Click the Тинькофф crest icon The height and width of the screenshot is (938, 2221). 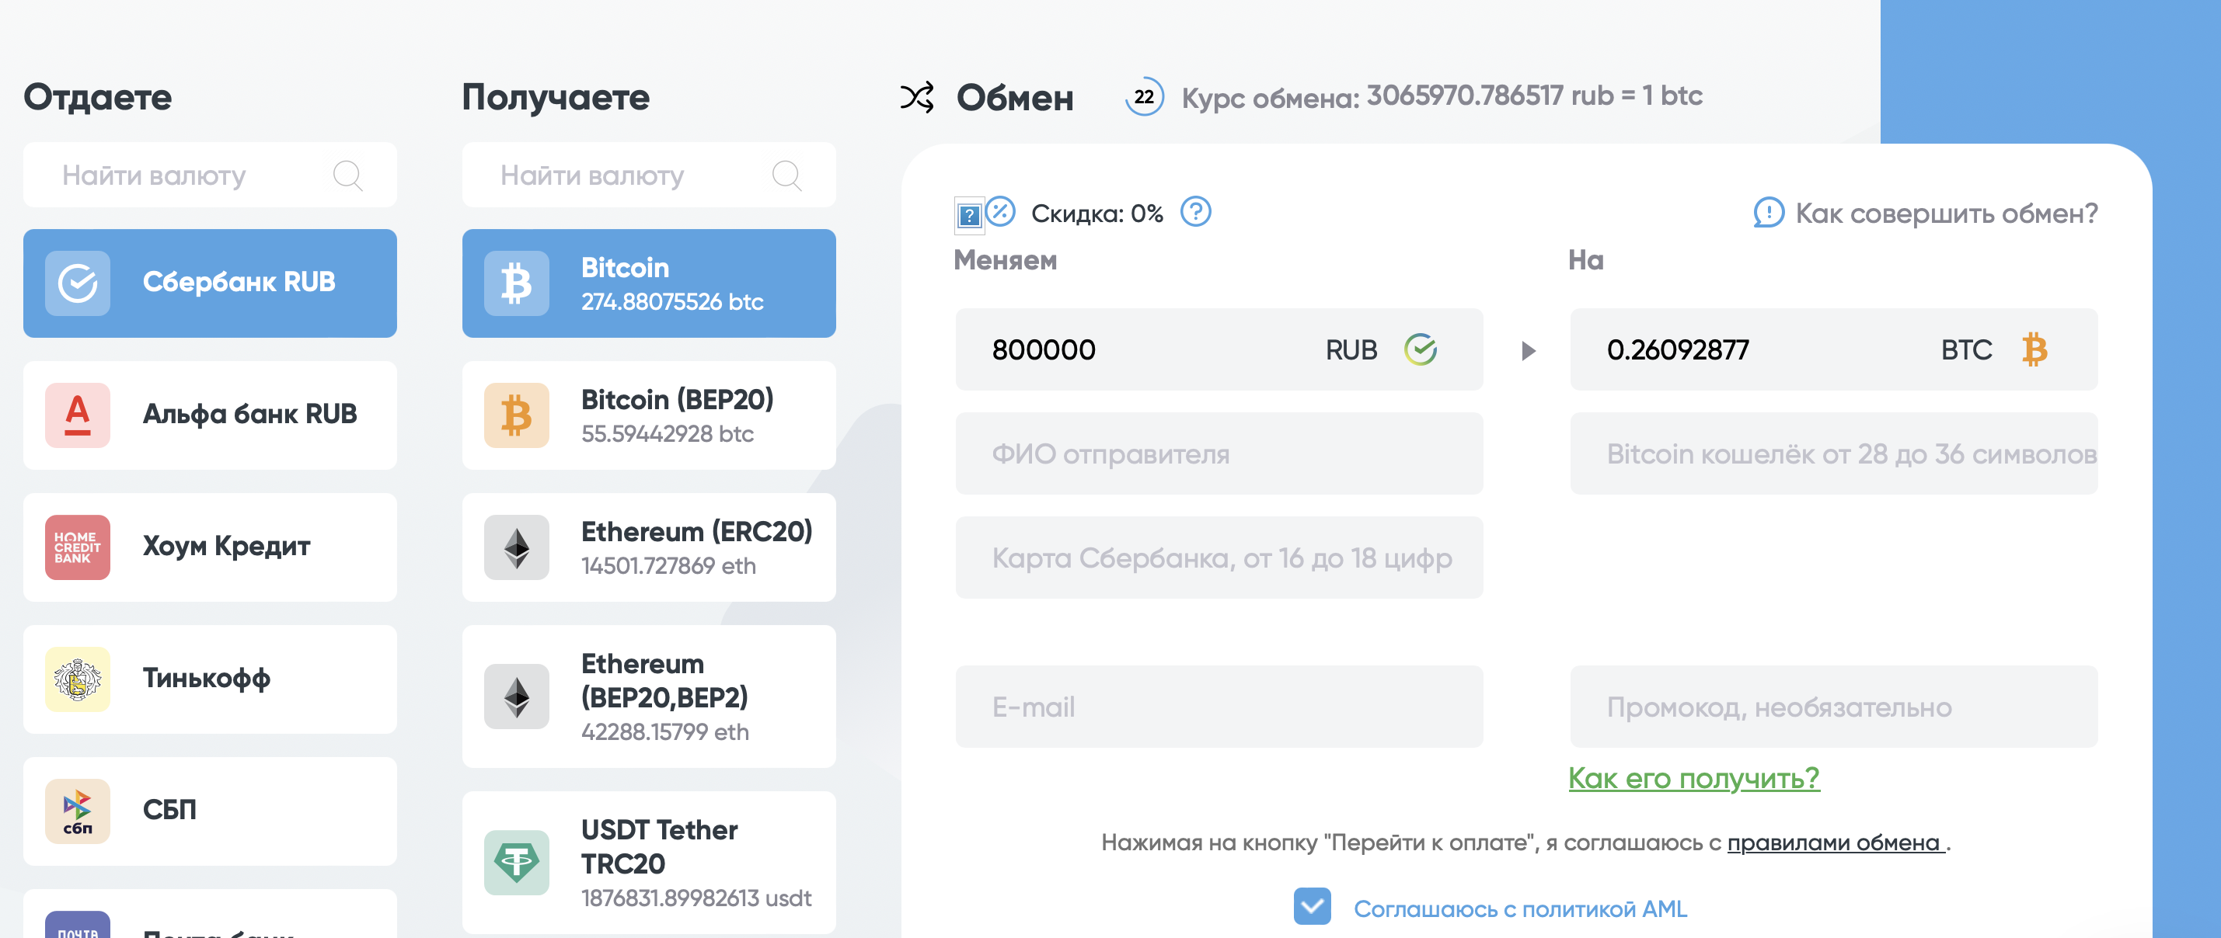78,679
